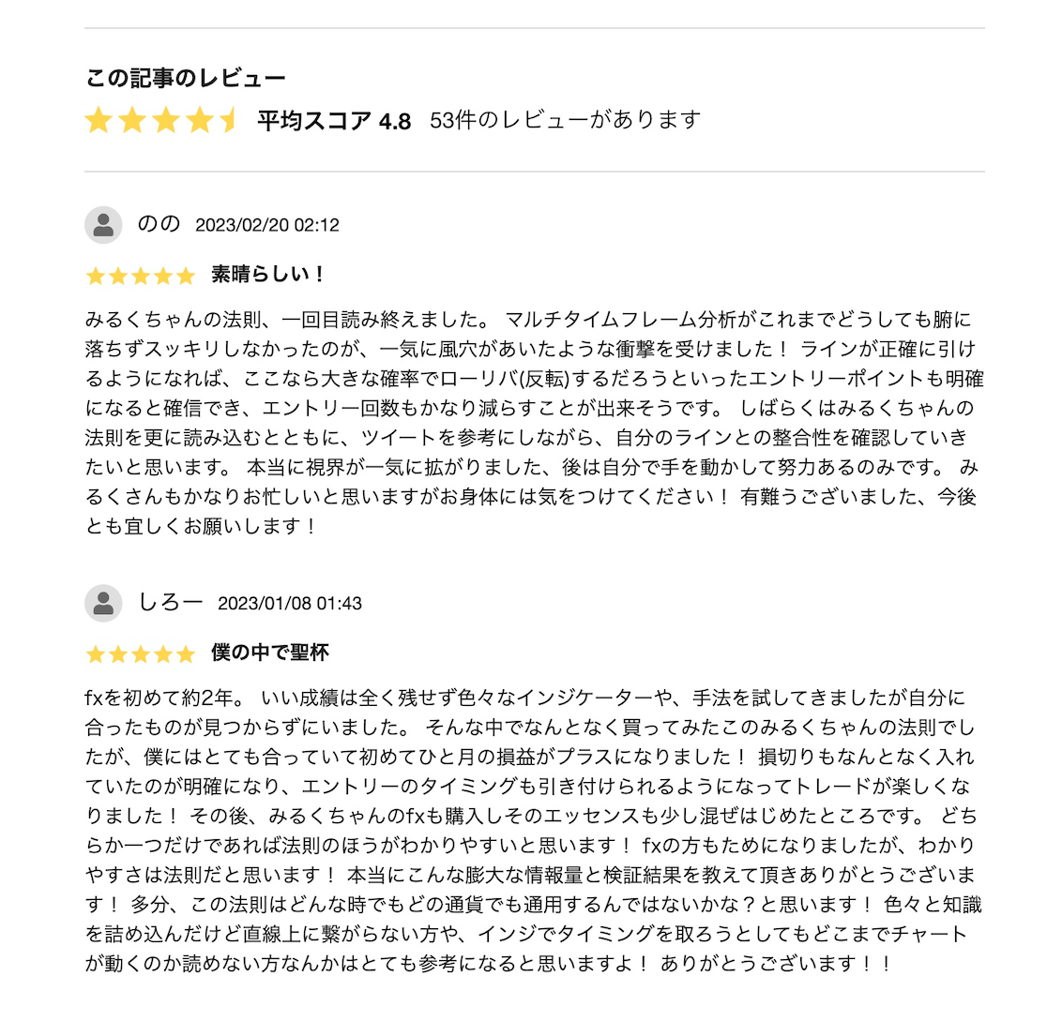Open the のの username profile link

pyautogui.click(x=159, y=225)
